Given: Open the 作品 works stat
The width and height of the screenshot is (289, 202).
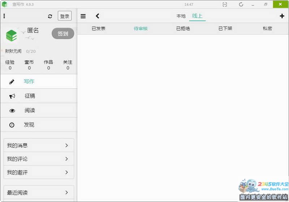Looking at the screenshot, I should 48,65.
